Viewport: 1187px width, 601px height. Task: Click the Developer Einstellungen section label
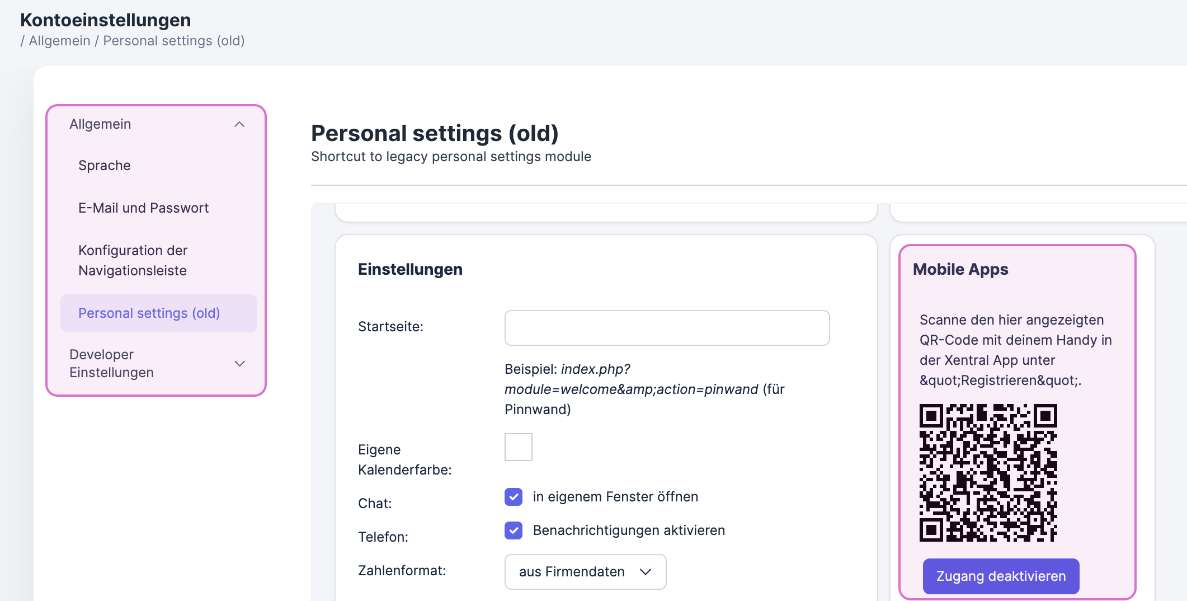(x=111, y=364)
